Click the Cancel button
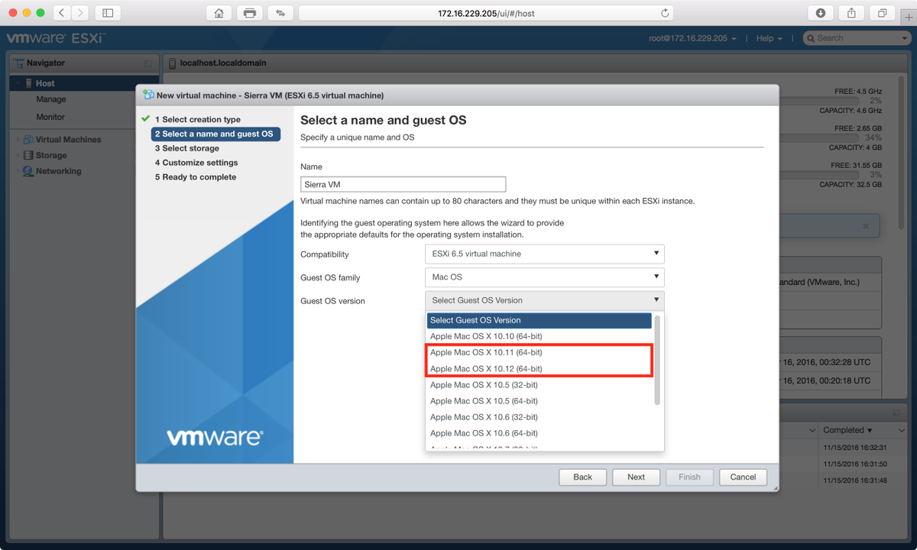 click(743, 477)
